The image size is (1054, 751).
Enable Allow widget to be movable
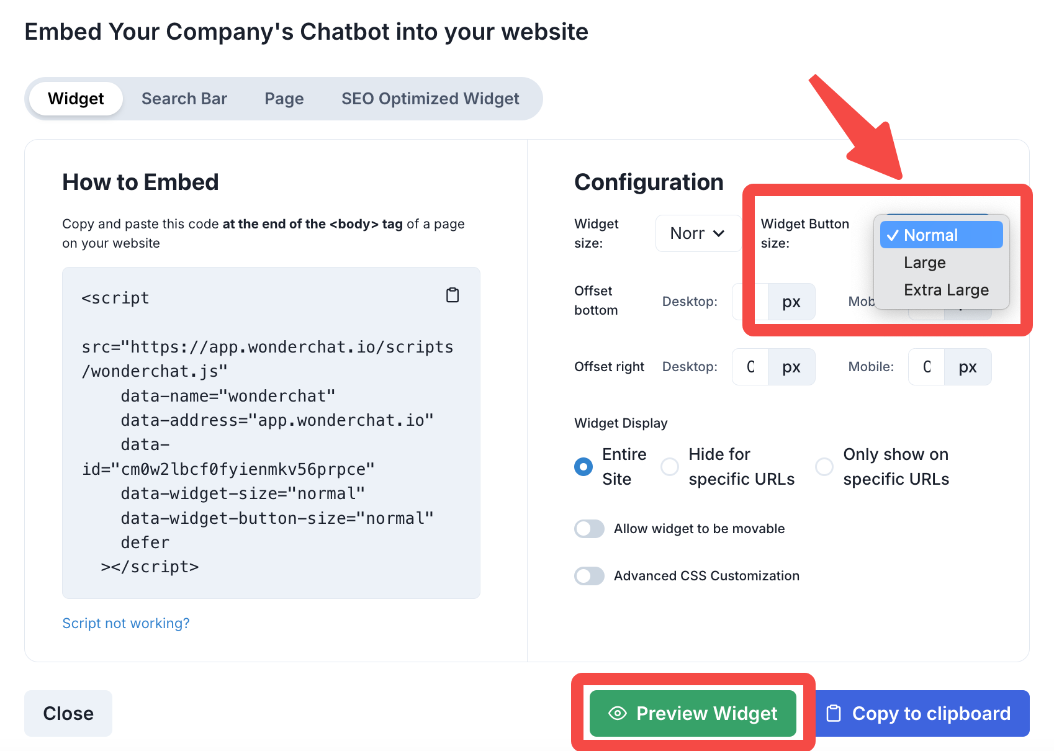(589, 529)
